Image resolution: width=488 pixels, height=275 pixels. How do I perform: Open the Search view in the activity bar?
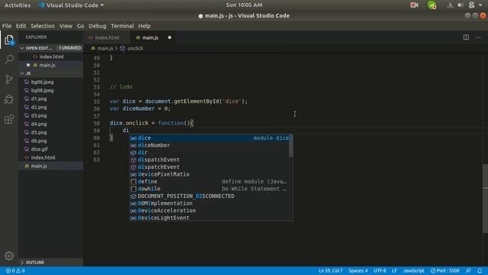[9, 60]
